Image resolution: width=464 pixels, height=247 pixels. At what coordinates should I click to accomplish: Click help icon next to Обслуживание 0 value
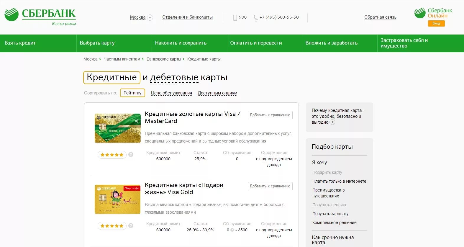point(232,230)
